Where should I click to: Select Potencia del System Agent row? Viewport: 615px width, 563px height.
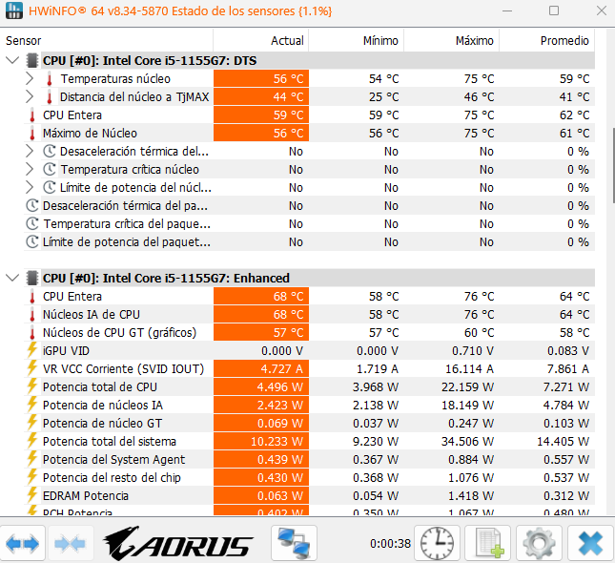[x=310, y=459]
